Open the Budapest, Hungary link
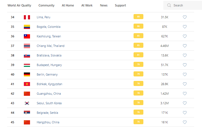This screenshot has width=202, height=127. coord(49,65)
